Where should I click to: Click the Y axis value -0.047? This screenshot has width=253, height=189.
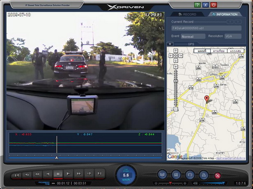(87, 134)
